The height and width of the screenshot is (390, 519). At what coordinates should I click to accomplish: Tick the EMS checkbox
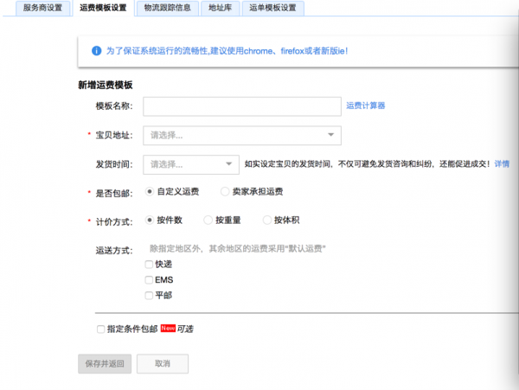point(150,280)
